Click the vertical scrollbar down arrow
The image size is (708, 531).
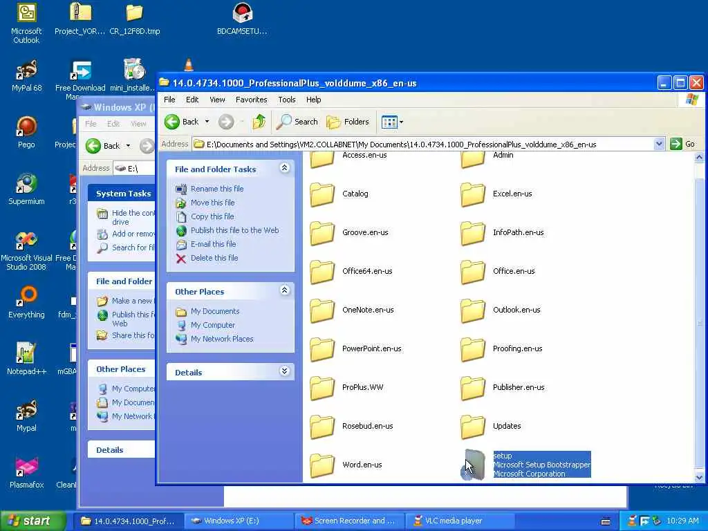(x=699, y=477)
